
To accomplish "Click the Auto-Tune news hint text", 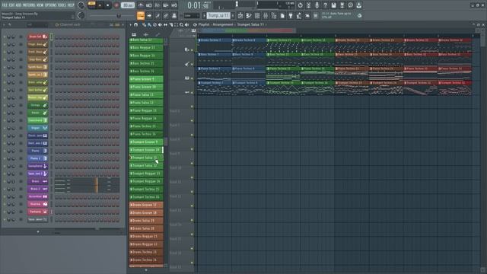I will click(x=336, y=15).
